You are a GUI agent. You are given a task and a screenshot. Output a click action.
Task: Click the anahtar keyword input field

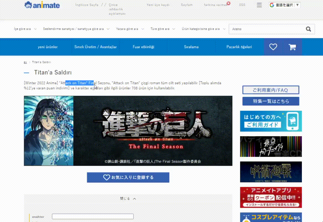[93, 216]
